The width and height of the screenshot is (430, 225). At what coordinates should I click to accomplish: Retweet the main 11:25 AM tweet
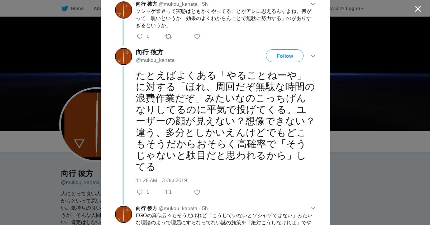coord(168,192)
